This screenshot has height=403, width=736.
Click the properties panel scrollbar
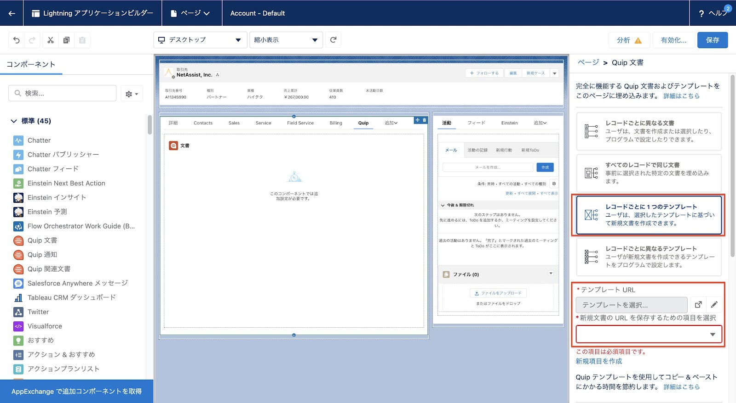tap(732, 165)
